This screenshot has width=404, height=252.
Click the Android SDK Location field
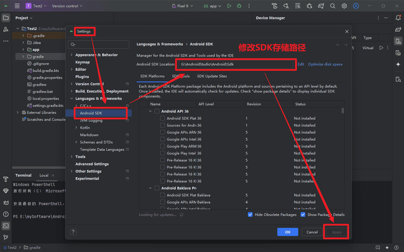coord(235,64)
